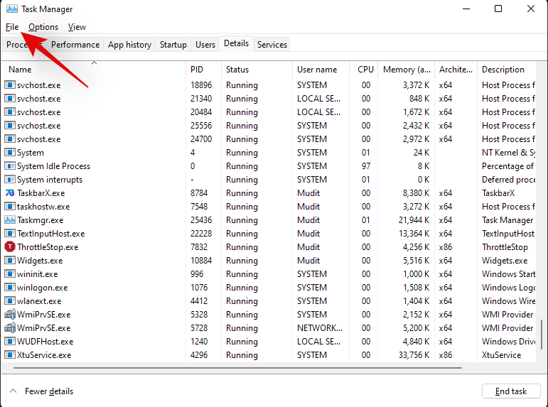Open the File menu
Image resolution: width=548 pixels, height=407 pixels.
12,27
